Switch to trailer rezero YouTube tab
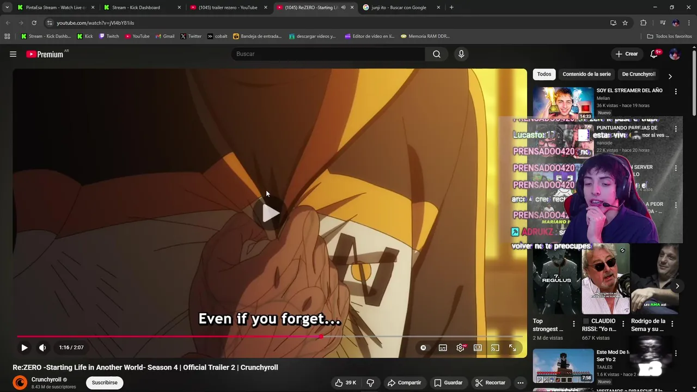This screenshot has height=392, width=697. click(228, 8)
